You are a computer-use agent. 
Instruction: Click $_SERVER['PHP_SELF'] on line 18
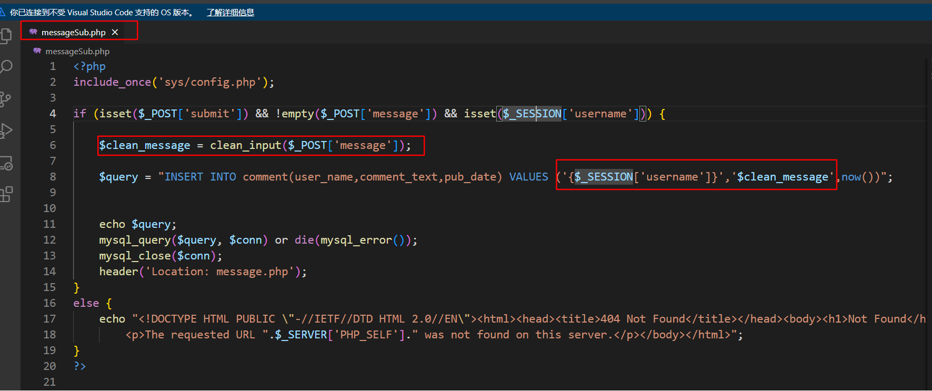339,335
